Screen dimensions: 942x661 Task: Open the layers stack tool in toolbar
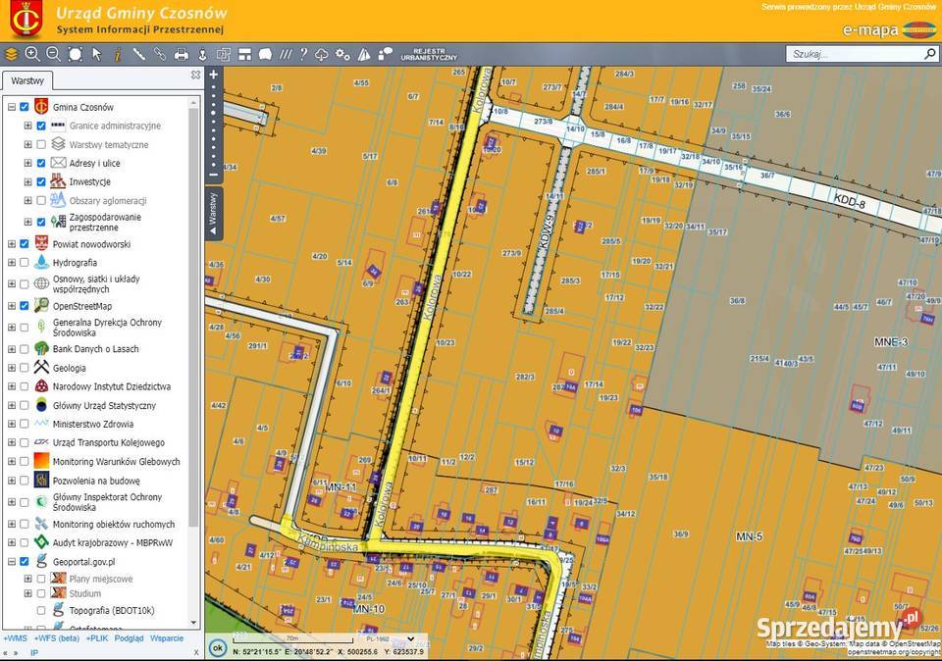[11, 55]
